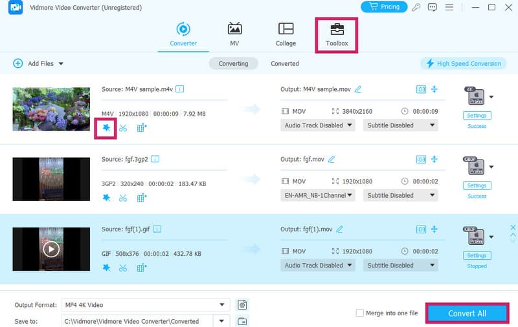Screen dimensions: 518x327
Task: Play the fgf(1).gif thumbnail preview
Action: [51, 248]
